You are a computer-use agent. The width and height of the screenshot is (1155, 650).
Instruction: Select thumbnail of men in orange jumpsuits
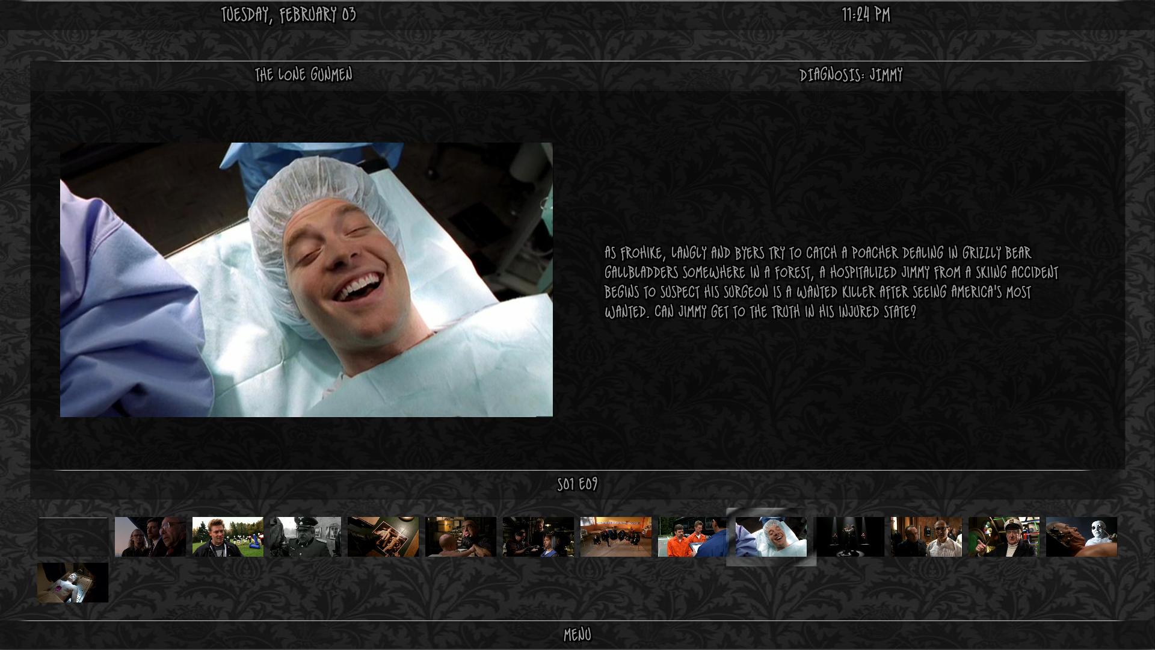pyautogui.click(x=694, y=537)
